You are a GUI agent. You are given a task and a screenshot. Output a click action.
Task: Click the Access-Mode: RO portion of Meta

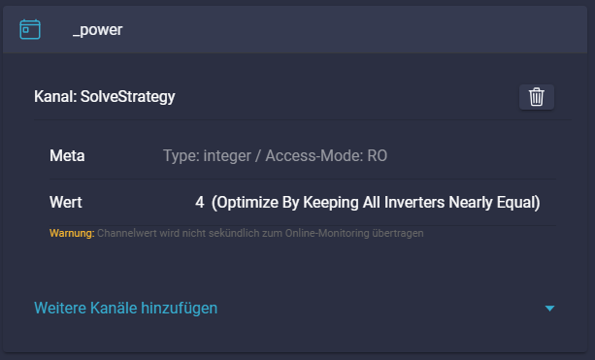(x=326, y=155)
